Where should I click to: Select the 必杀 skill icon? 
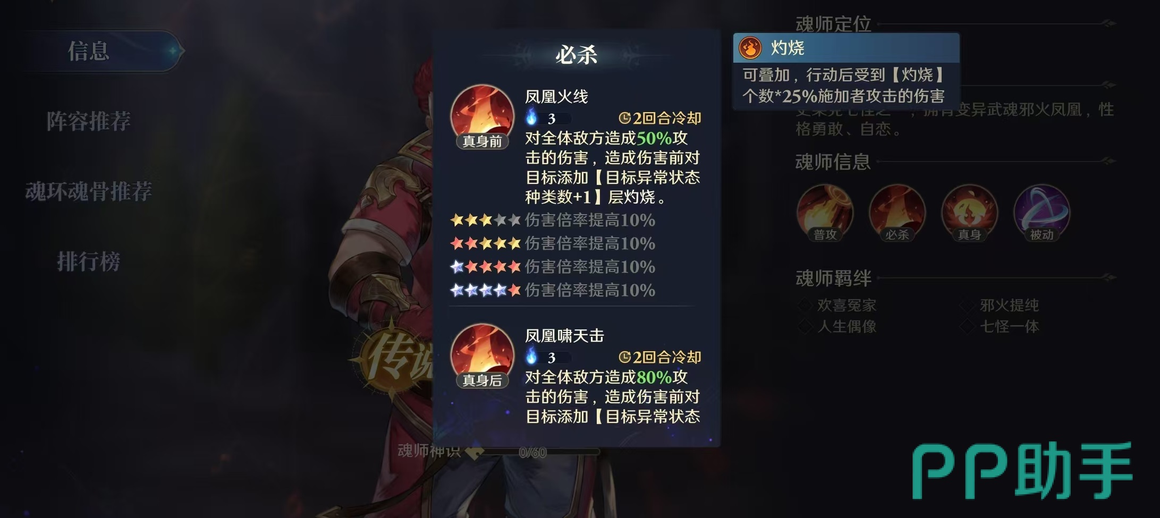(897, 213)
